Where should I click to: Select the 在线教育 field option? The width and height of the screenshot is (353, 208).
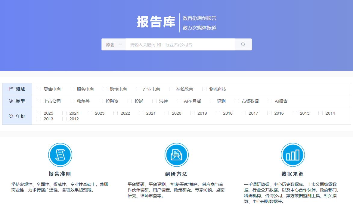point(171,89)
